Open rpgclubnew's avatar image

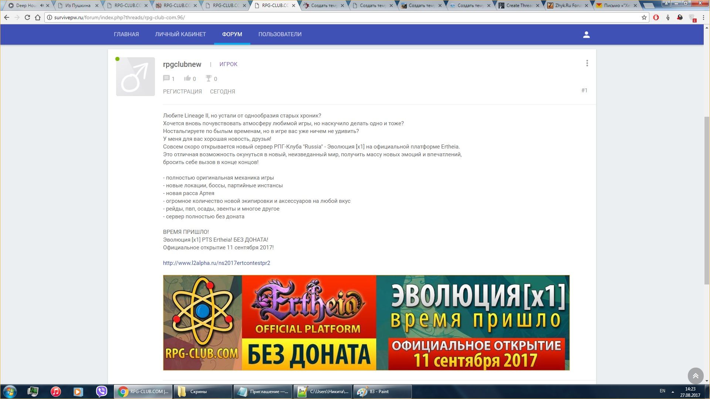(135, 76)
